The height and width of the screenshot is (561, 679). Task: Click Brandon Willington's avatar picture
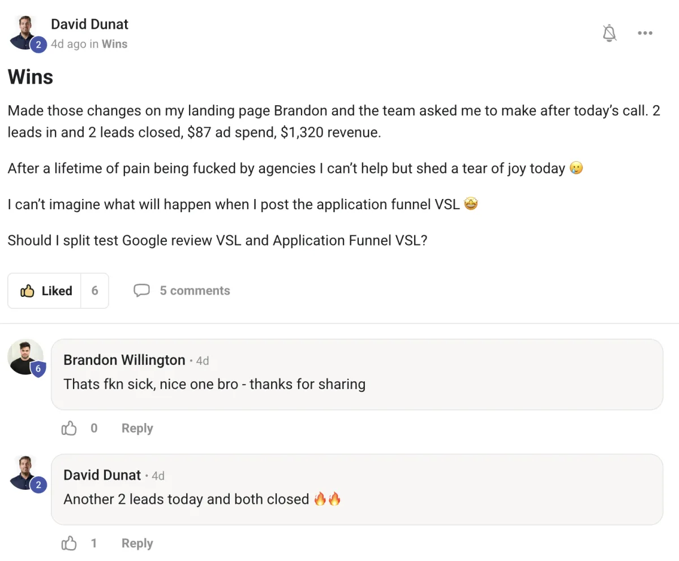[x=25, y=356]
